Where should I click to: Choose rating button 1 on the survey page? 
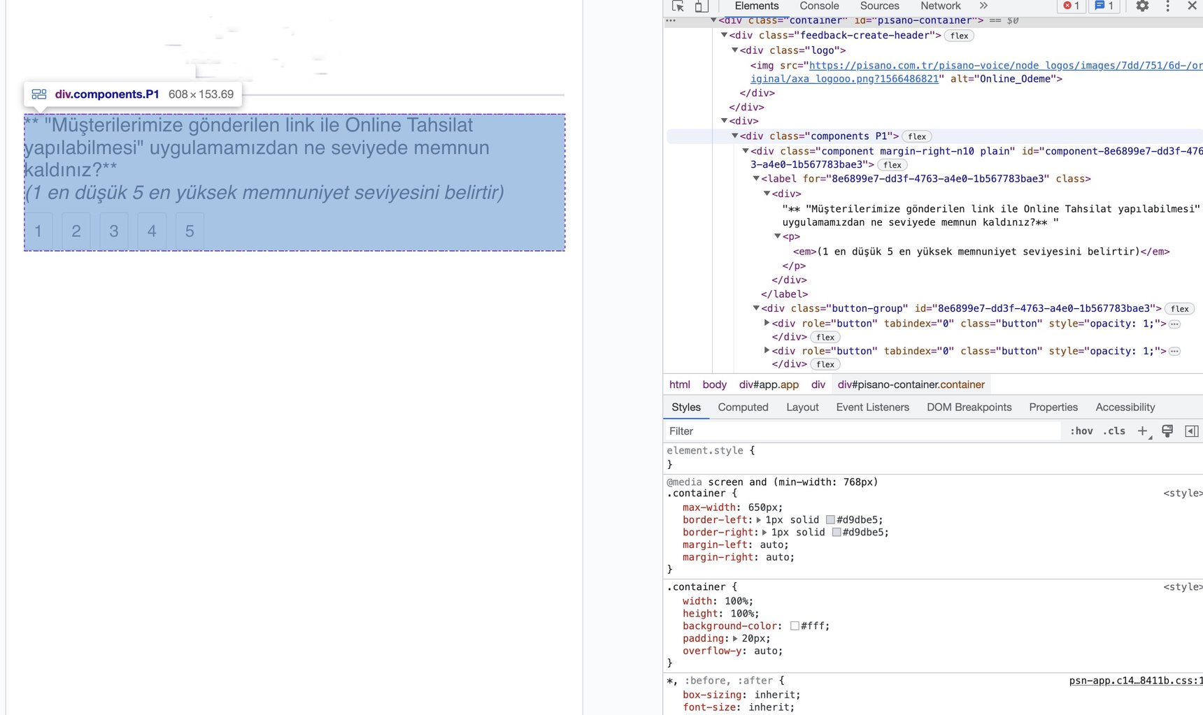[38, 231]
